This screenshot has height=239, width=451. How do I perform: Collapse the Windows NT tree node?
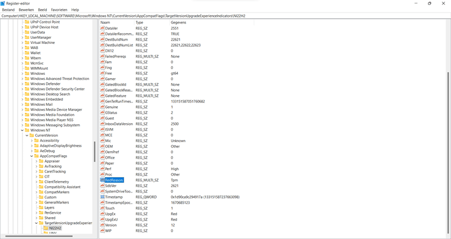22,130
